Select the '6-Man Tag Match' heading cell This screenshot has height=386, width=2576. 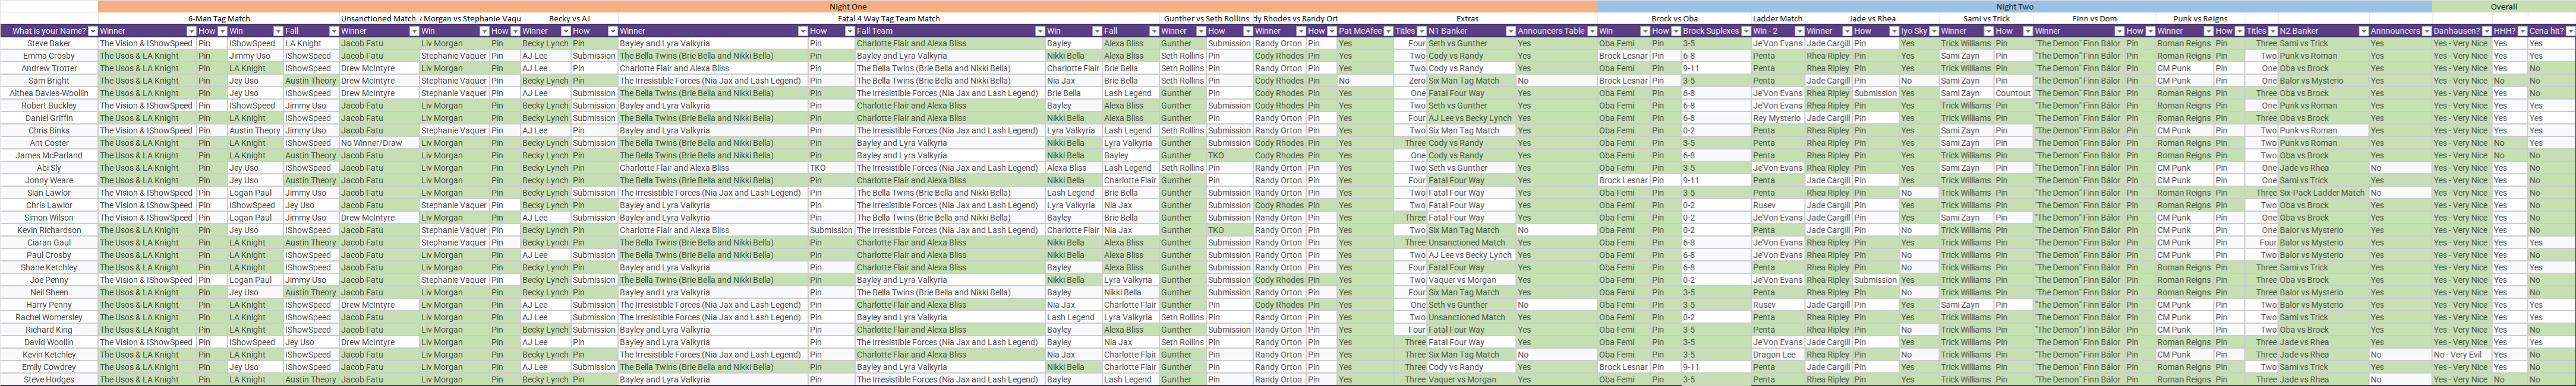[219, 19]
